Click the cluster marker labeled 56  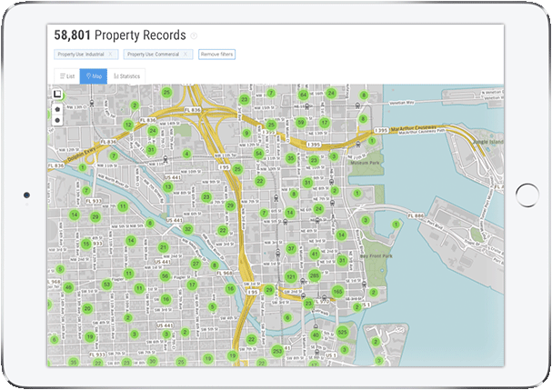tap(165, 276)
